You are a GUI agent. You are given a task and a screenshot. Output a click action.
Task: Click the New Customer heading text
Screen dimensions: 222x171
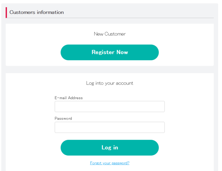pos(110,34)
